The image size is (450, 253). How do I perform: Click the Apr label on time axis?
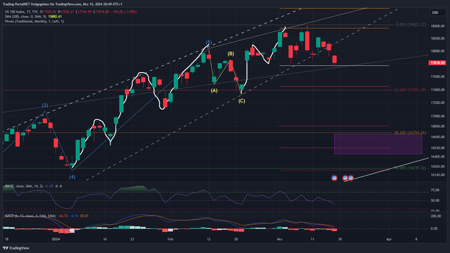pos(389,239)
